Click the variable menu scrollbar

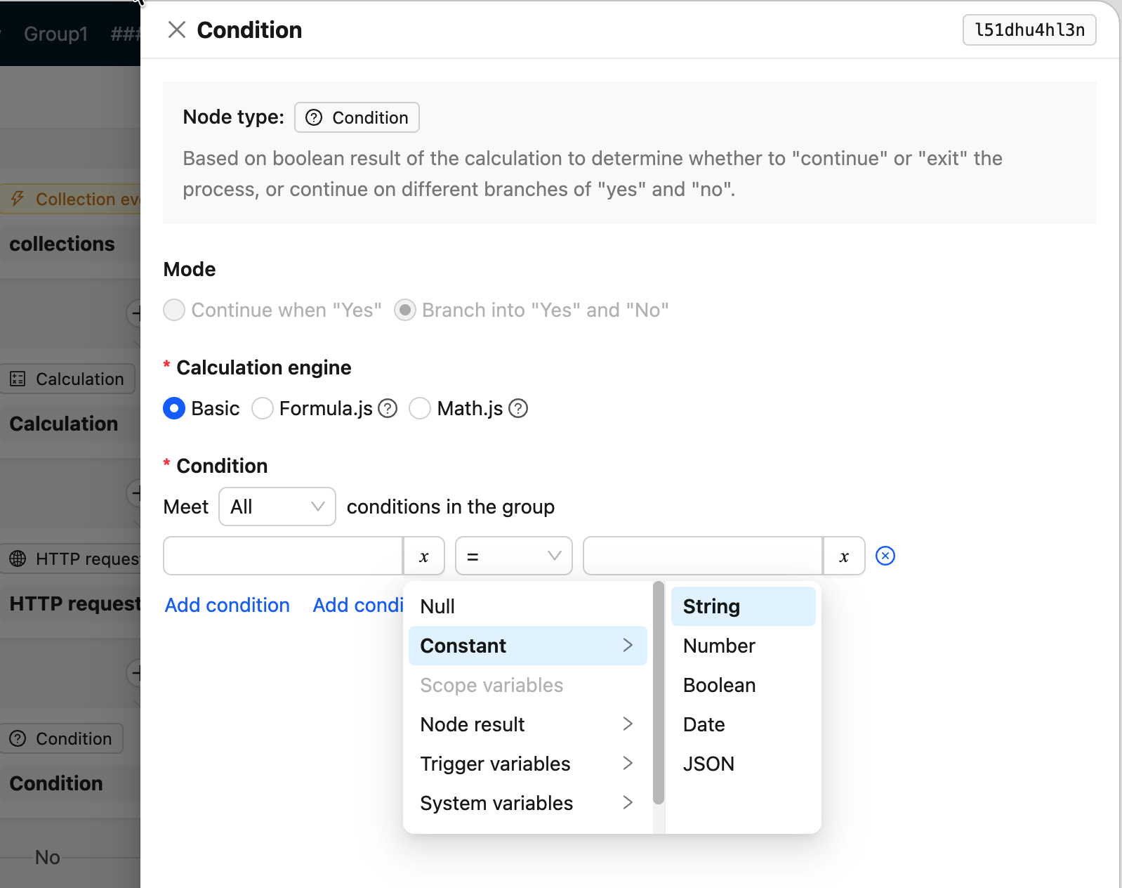[658, 692]
